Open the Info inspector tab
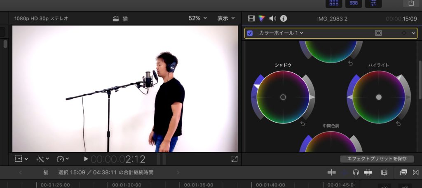The height and width of the screenshot is (188, 422). tap(284, 19)
